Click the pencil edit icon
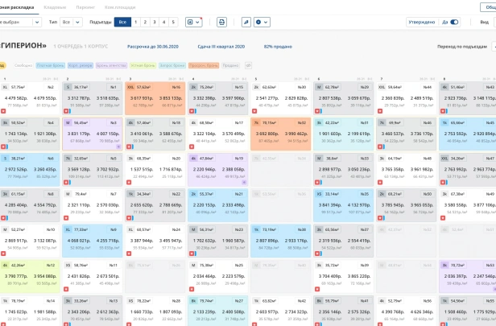This screenshot has height=326, width=496. [246, 23]
